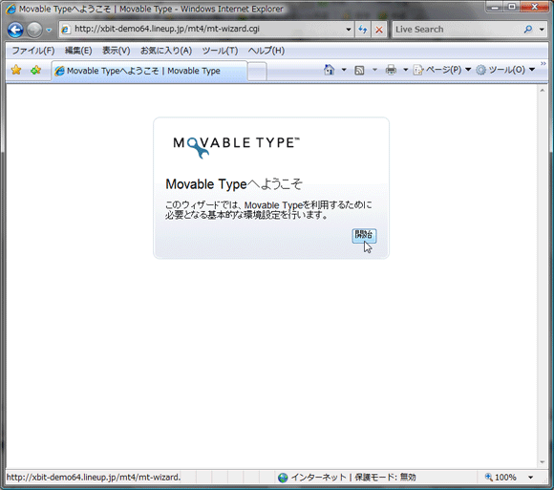Screen dimensions: 554x490
Task: Click the browser Back arrow button
Action: (15, 30)
